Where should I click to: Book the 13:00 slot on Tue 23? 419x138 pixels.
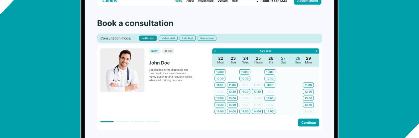[x=232, y=98]
